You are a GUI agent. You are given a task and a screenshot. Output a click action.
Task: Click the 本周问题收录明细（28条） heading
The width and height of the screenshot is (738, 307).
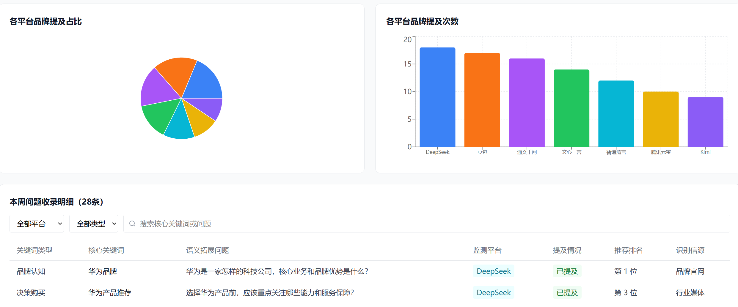click(56, 202)
